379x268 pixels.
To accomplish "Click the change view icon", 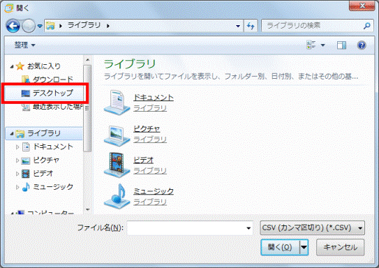I will click(x=311, y=45).
